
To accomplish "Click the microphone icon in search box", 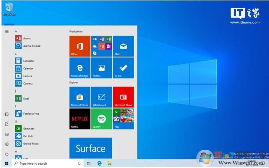I will point(79,163).
